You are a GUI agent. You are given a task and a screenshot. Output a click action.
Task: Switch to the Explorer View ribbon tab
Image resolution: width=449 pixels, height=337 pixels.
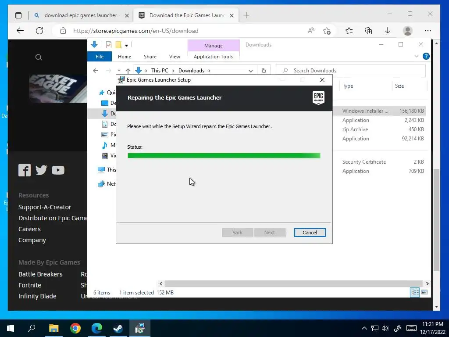click(x=175, y=57)
